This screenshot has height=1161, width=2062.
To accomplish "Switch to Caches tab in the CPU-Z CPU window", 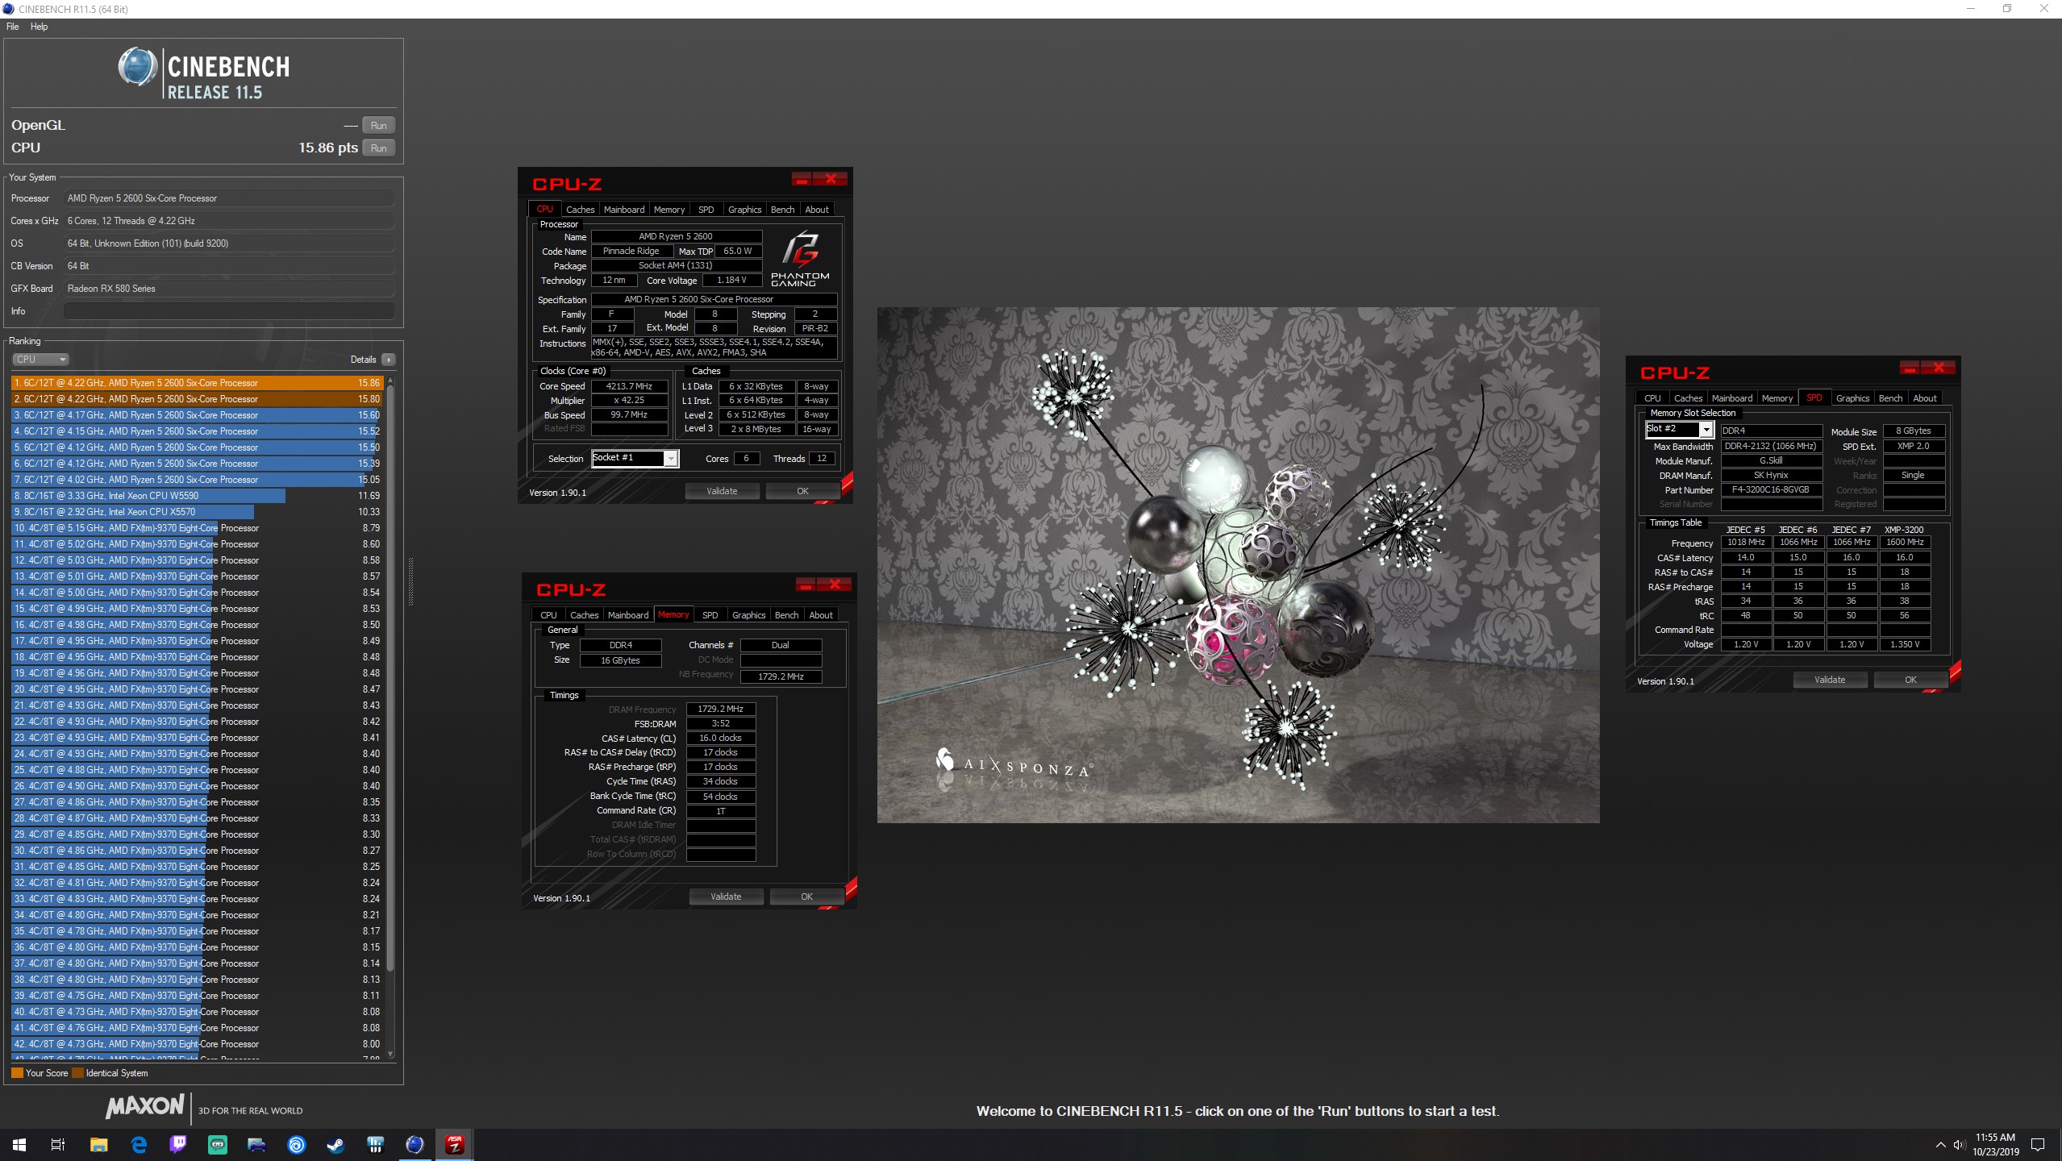I will click(580, 210).
